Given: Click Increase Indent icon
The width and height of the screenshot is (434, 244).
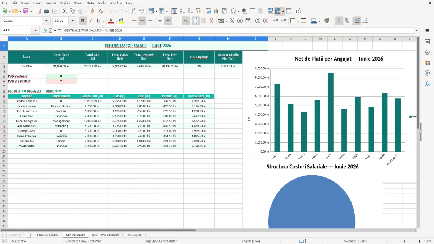Looking at the screenshot, I should [x=276, y=21].
